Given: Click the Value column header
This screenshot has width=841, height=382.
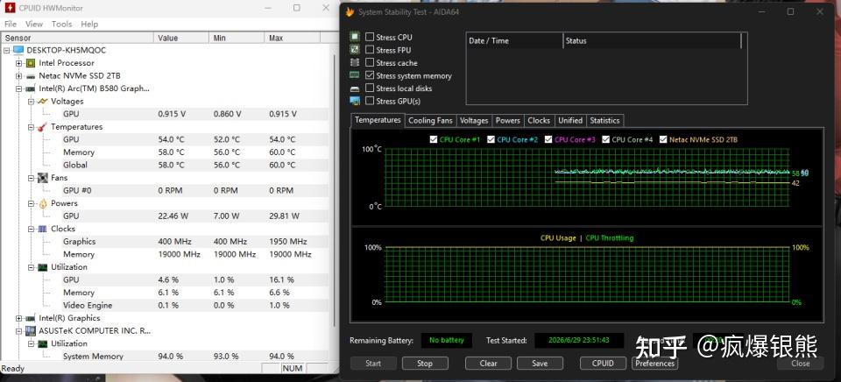Looking at the screenshot, I should point(181,38).
